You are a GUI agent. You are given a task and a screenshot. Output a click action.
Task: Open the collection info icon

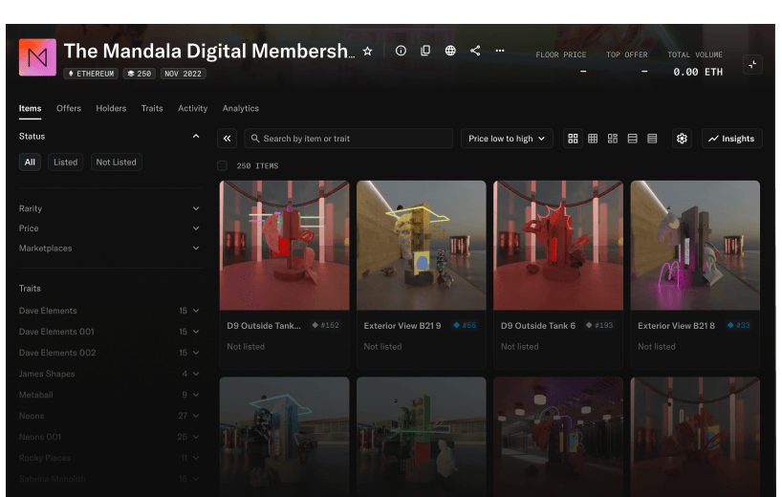pos(401,51)
